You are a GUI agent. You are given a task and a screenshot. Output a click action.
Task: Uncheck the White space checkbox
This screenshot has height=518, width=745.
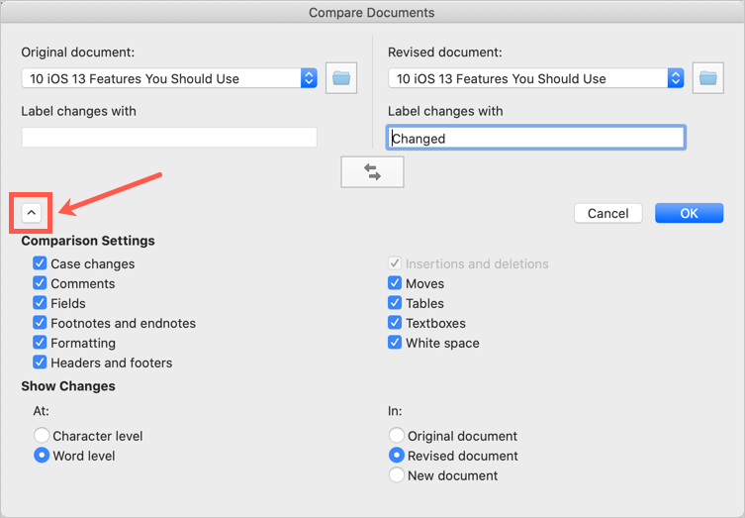(395, 343)
